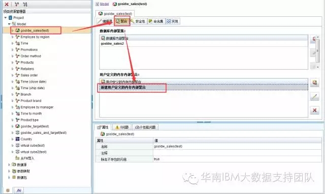
Task: Open the 0性能问题 tab
Action: coord(146,127)
